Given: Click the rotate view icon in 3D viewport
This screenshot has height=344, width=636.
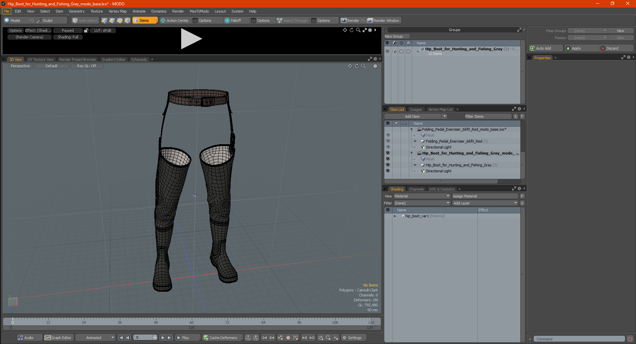Looking at the screenshot, I should (357, 66).
